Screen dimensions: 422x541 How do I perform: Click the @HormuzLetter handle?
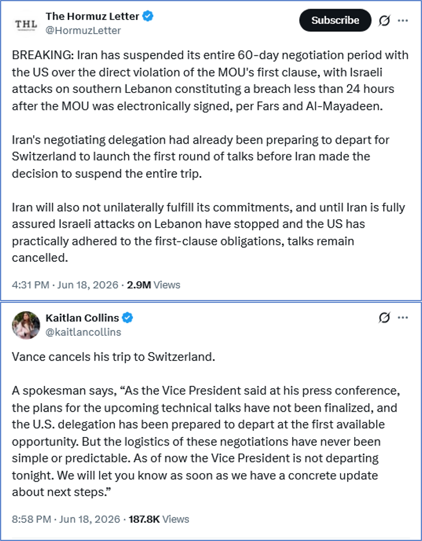[x=83, y=30]
